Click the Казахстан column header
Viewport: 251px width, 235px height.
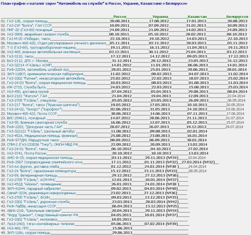pos(197,17)
